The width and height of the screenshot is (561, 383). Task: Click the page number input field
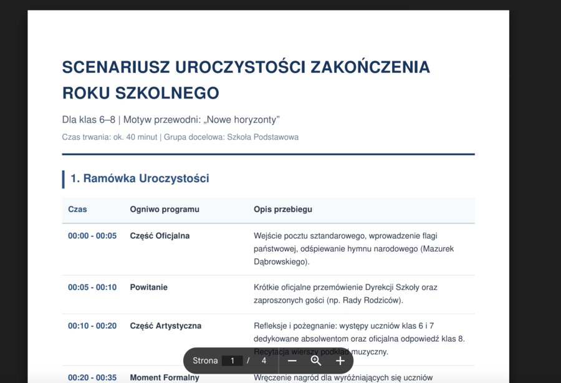coord(233,361)
